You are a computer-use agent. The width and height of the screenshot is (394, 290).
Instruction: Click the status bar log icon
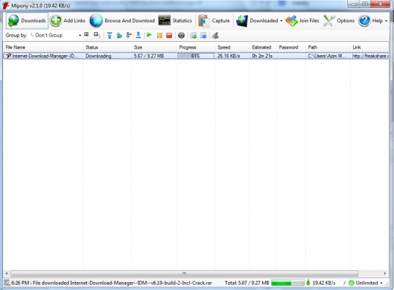pos(7,283)
